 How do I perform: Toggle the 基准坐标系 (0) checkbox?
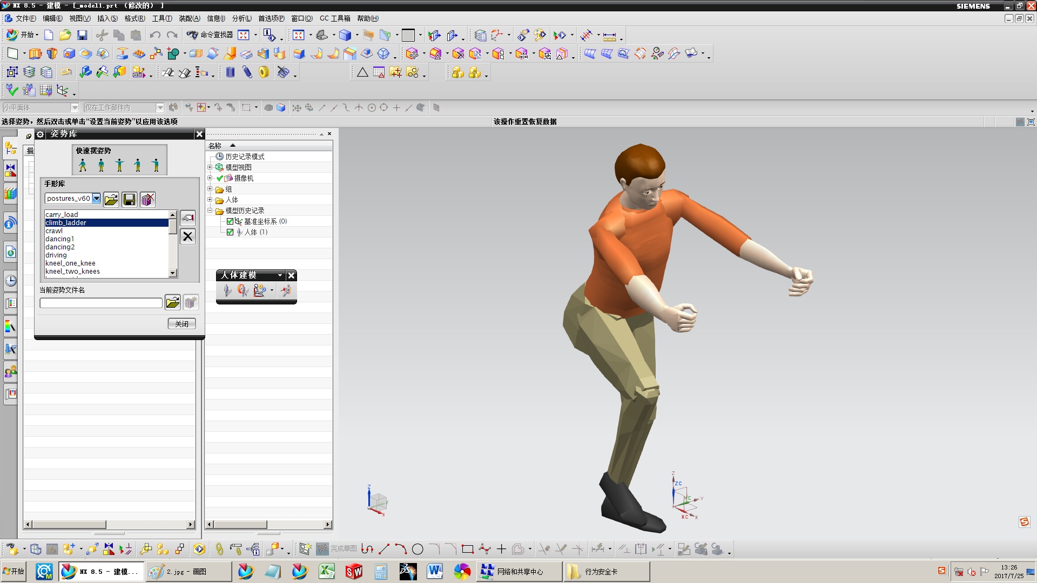pyautogui.click(x=230, y=221)
